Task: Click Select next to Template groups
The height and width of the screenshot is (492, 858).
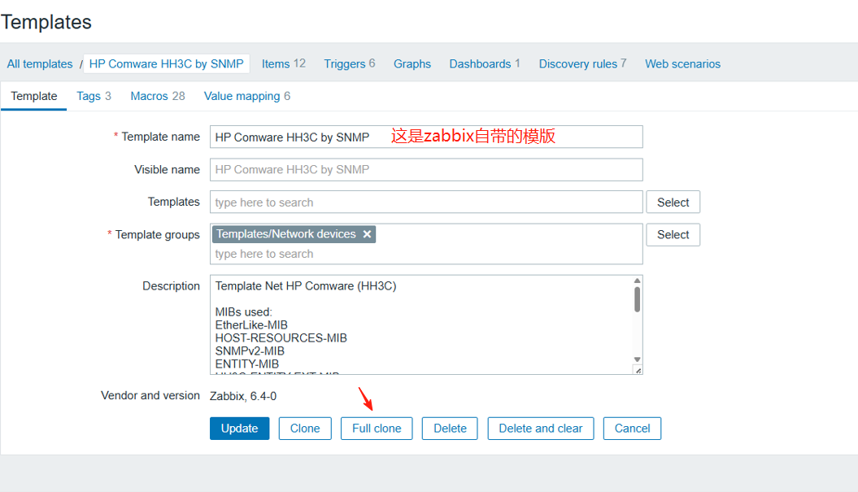Action: [x=673, y=235]
